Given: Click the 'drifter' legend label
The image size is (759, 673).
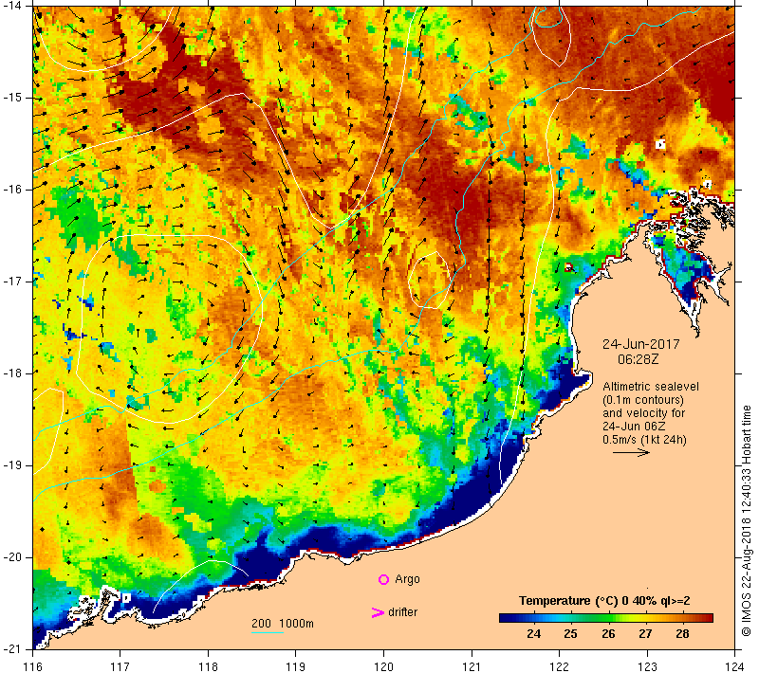Looking at the screenshot, I should click(402, 612).
